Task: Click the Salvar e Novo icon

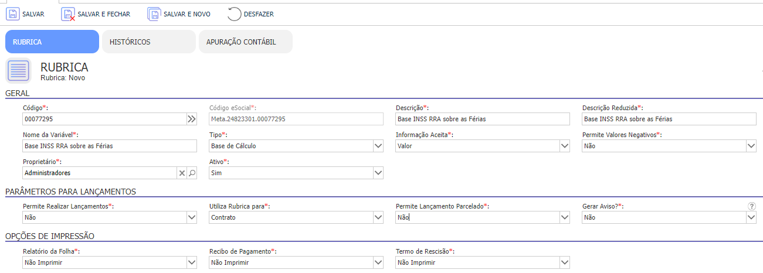Action: click(154, 13)
